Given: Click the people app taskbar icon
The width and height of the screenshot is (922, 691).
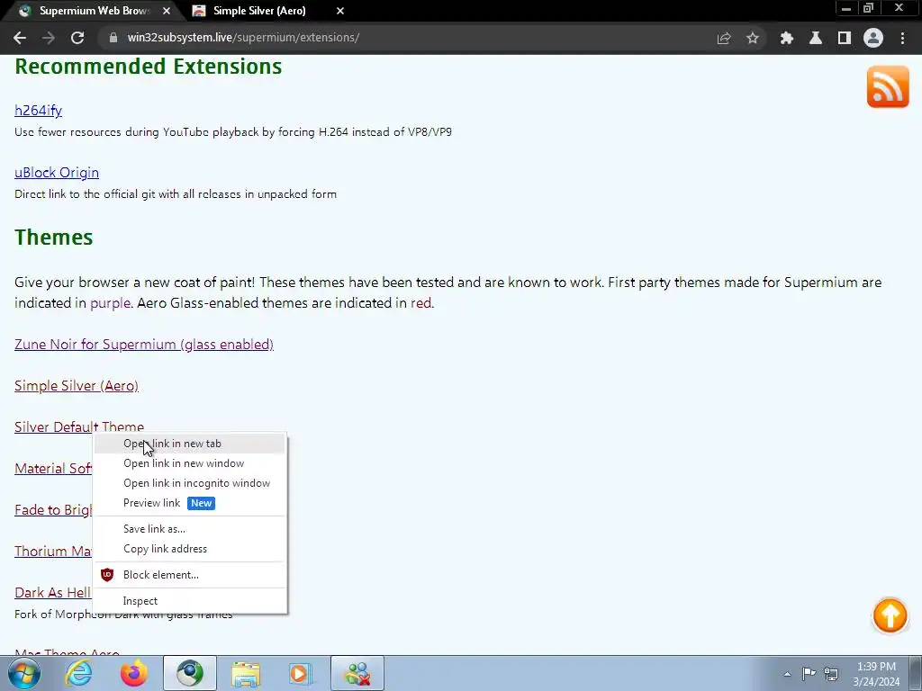Looking at the screenshot, I should pyautogui.click(x=357, y=673).
